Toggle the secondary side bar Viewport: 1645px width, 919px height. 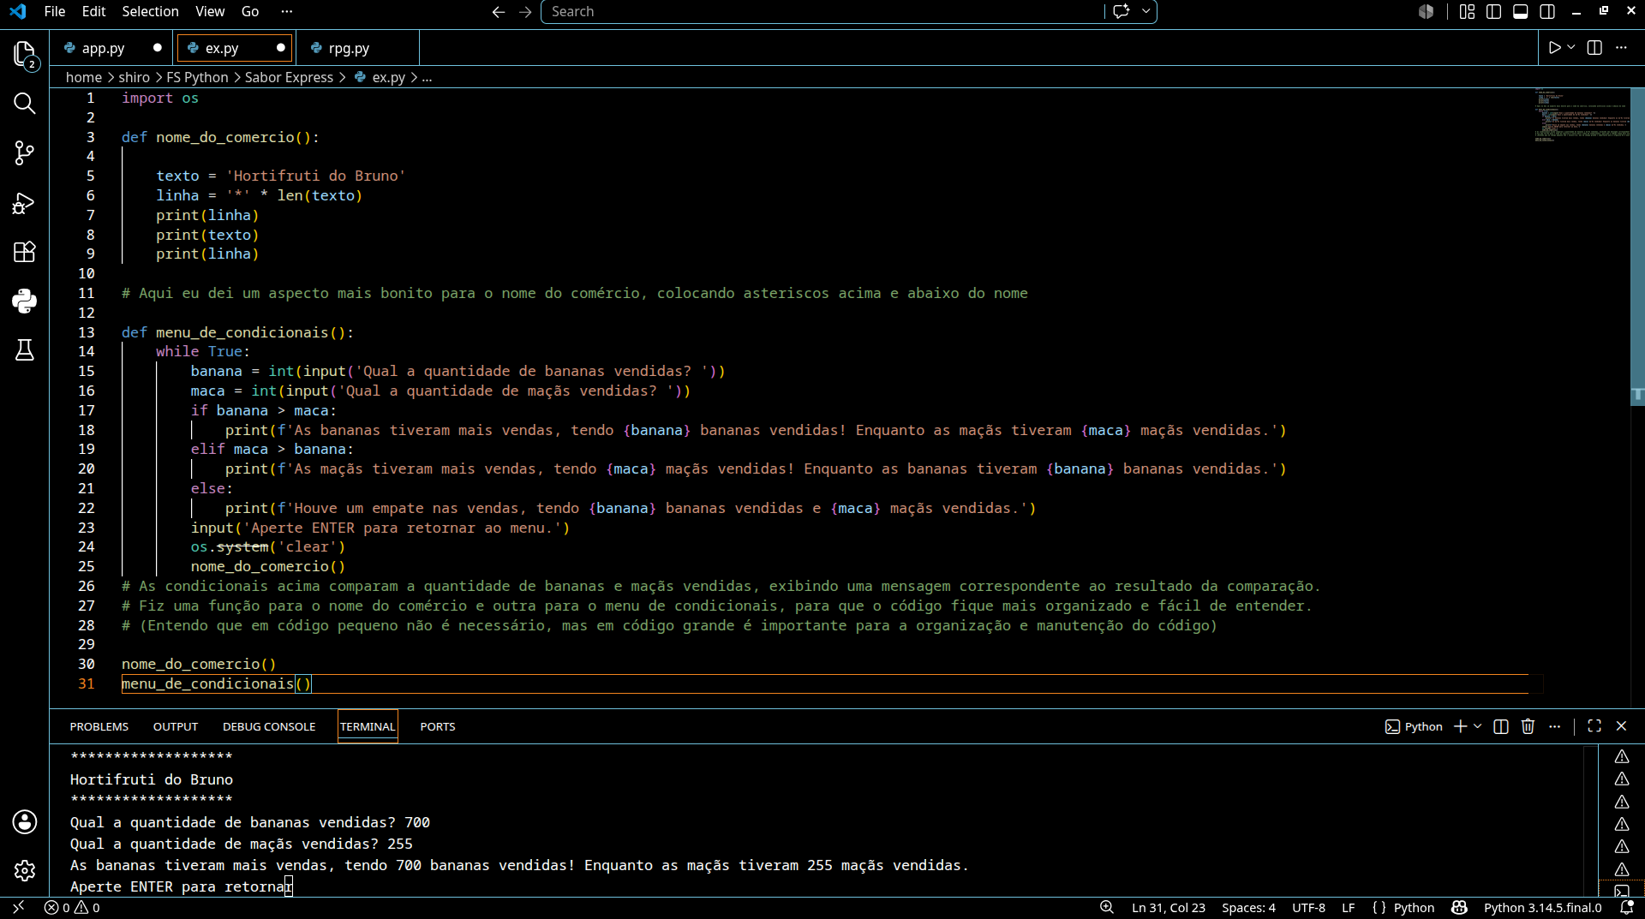tap(1547, 11)
